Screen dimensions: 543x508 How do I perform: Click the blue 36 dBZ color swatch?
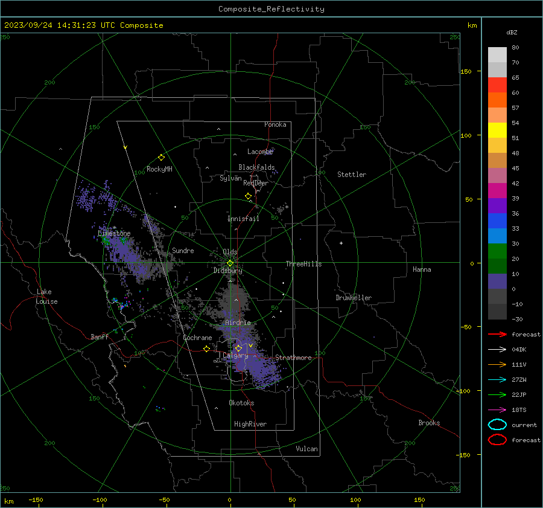[x=497, y=221]
